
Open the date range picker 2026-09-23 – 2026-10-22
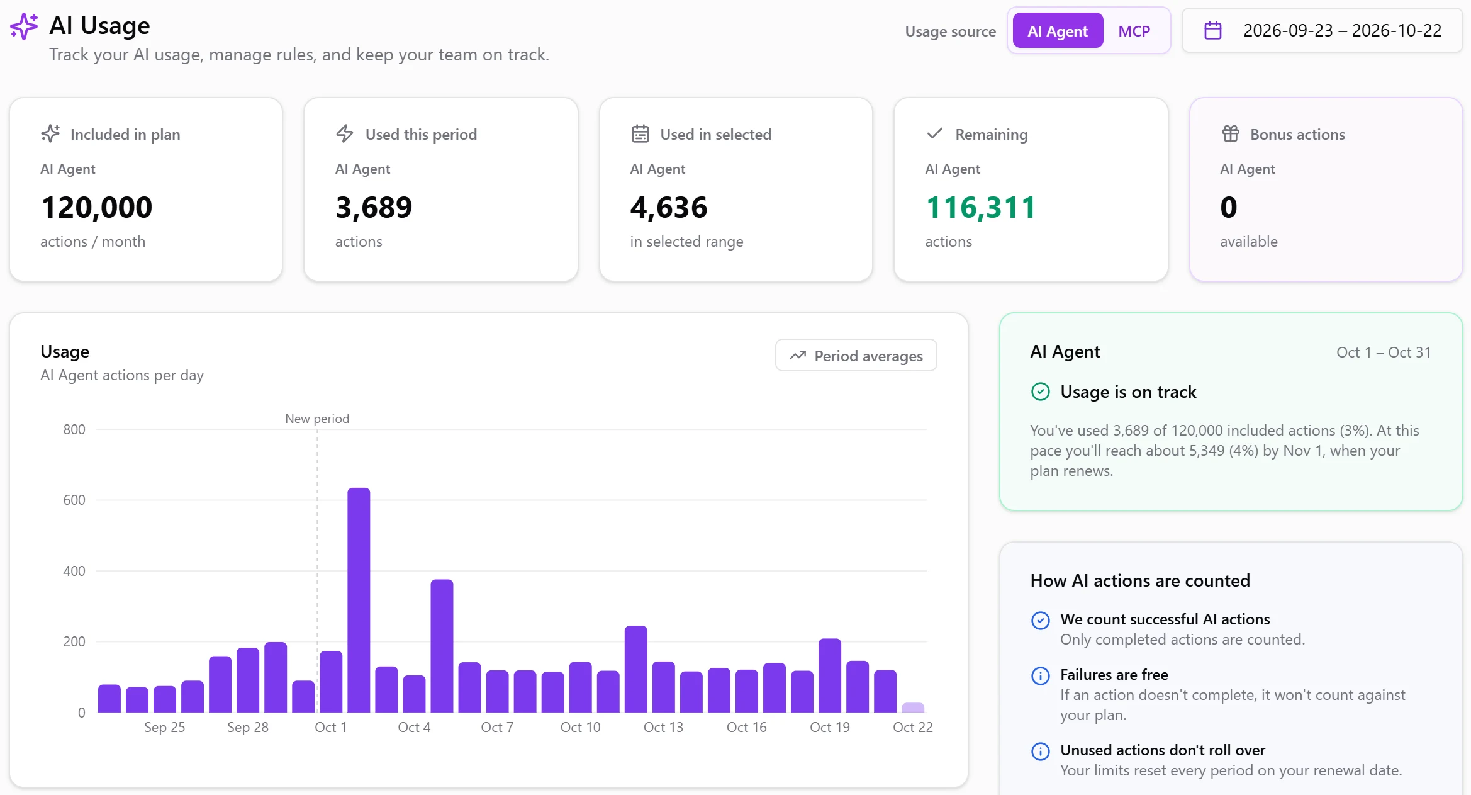point(1322,30)
